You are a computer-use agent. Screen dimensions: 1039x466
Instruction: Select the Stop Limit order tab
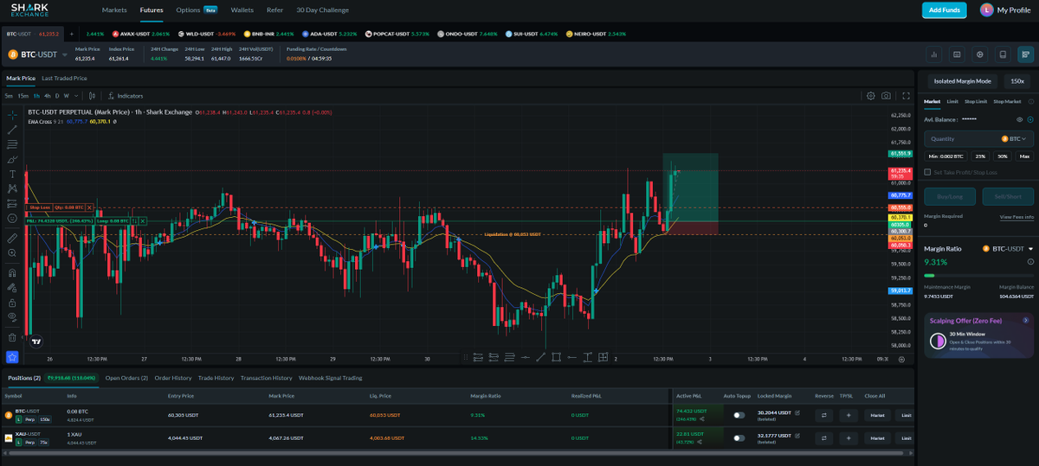pos(976,101)
